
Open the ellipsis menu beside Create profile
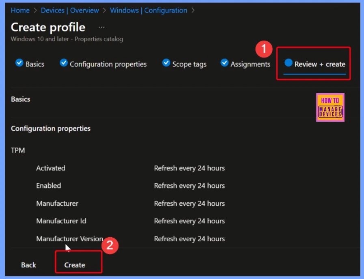[x=101, y=27]
